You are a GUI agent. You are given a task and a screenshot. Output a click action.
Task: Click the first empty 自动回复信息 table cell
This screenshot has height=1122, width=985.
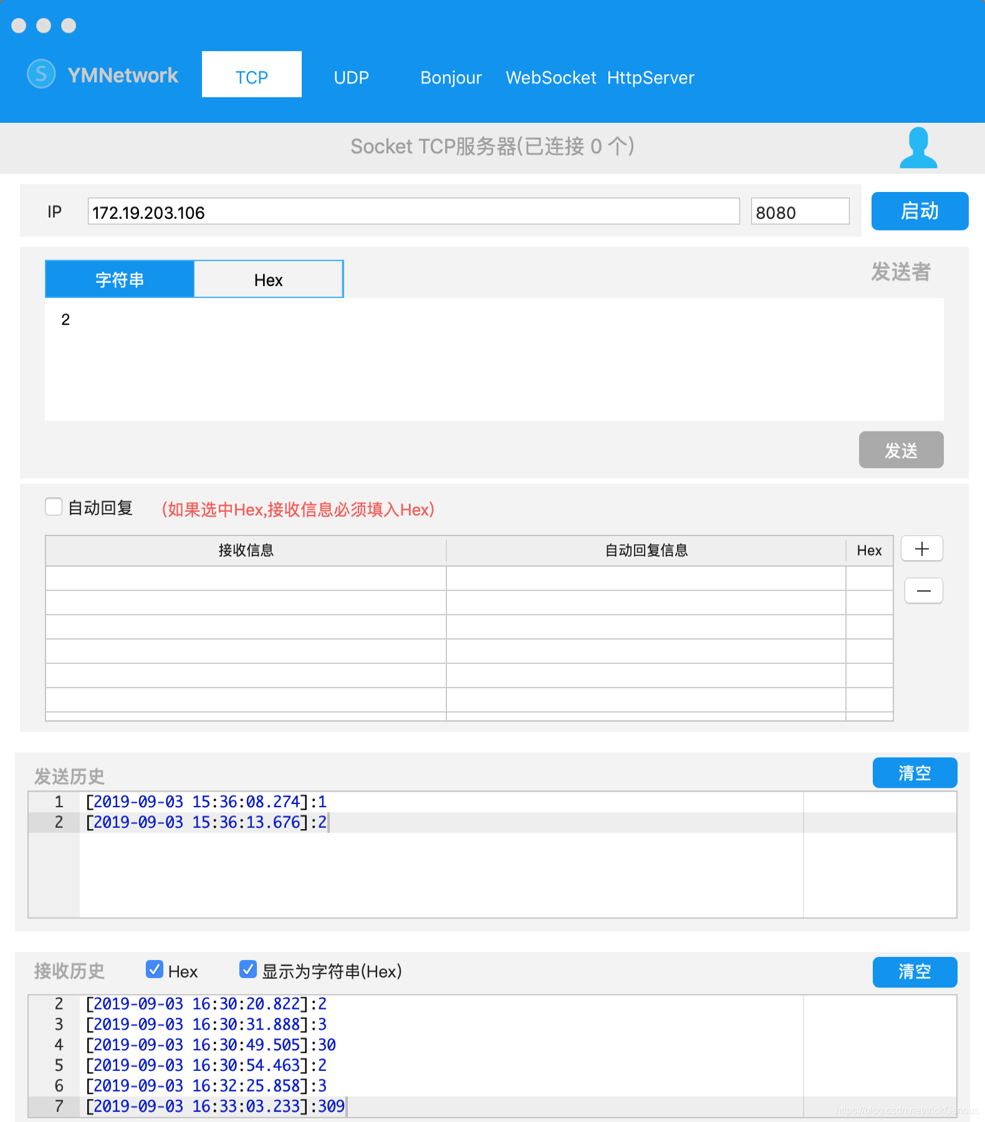pyautogui.click(x=646, y=578)
